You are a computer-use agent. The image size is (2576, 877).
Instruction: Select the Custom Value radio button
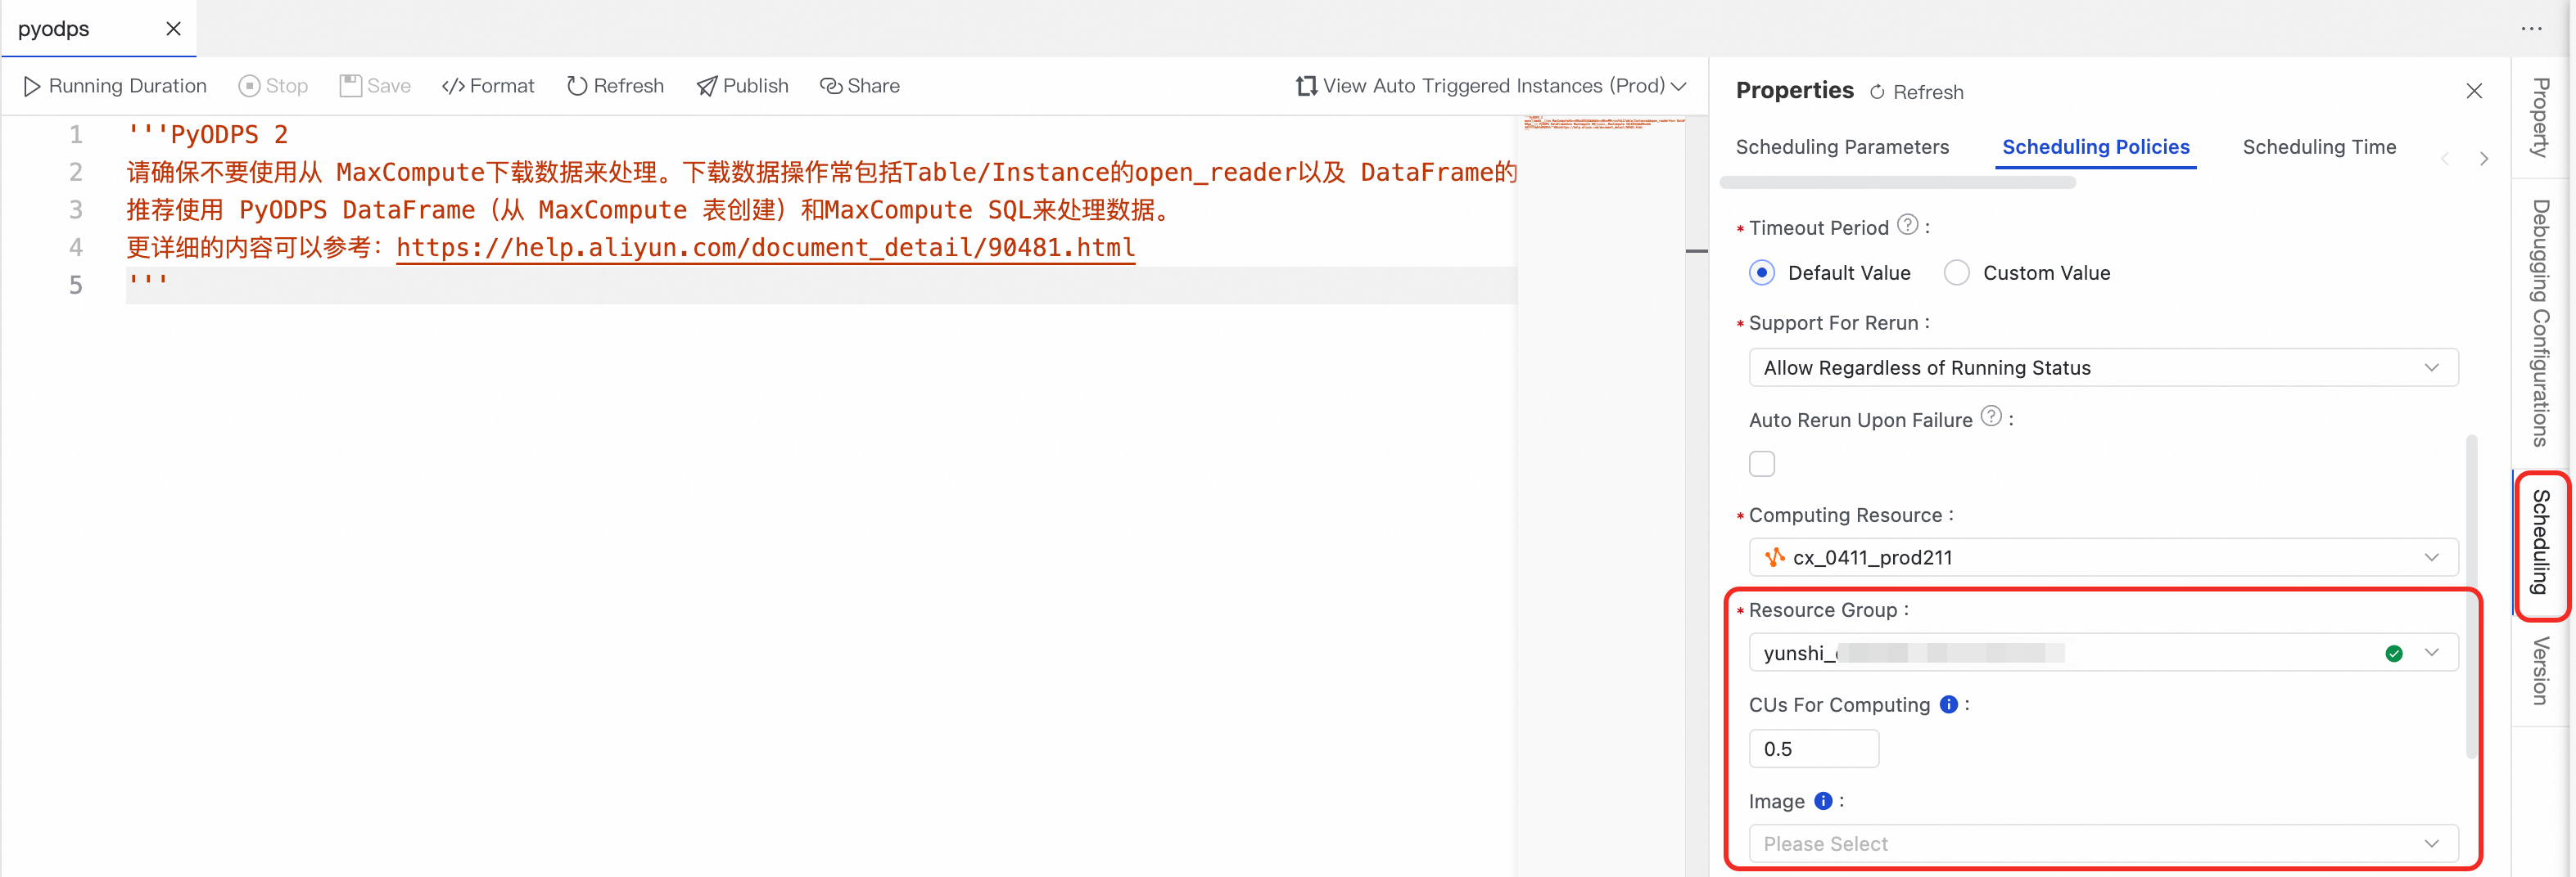pyautogui.click(x=1957, y=272)
